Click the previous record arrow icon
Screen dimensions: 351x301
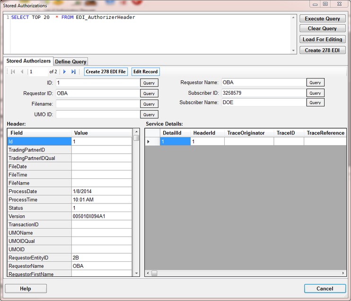pos(22,71)
